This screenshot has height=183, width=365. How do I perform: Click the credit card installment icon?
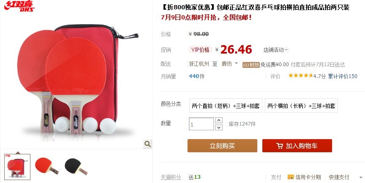291,177
